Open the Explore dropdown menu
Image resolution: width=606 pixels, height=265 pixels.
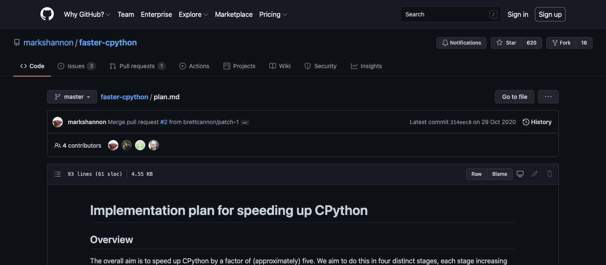click(193, 14)
